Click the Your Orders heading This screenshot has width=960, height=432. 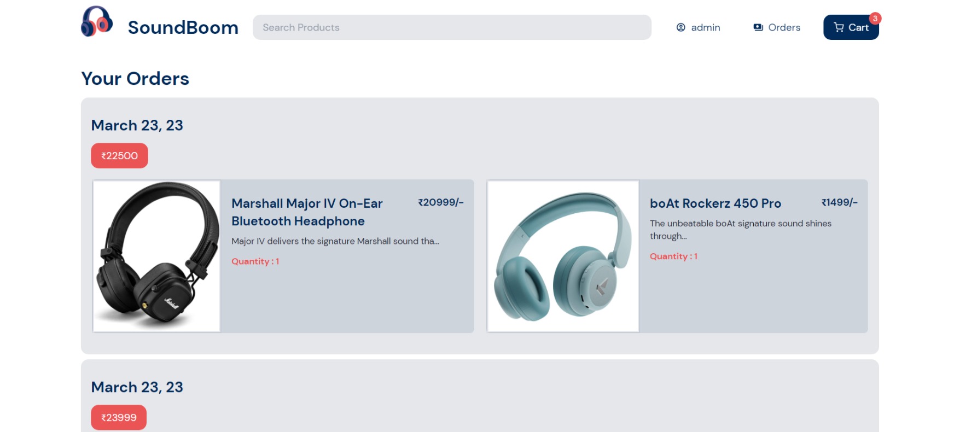[135, 79]
